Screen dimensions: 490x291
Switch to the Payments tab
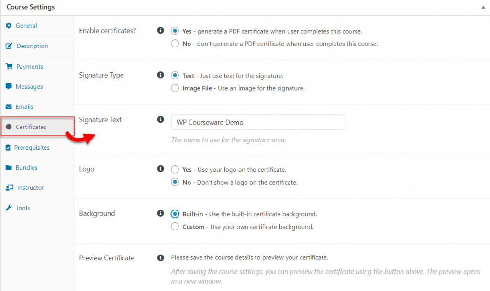tap(29, 67)
